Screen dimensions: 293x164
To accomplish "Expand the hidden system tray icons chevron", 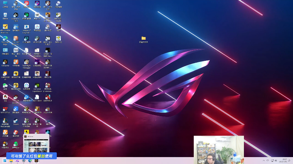I will point(264,161).
